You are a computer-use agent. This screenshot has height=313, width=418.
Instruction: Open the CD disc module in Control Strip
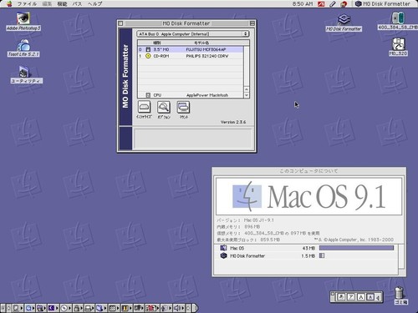[65, 308]
